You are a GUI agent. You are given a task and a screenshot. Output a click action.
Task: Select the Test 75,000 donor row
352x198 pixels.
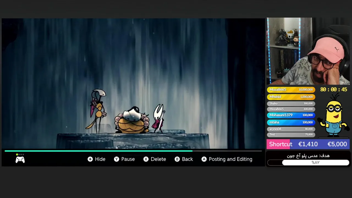click(x=291, y=134)
